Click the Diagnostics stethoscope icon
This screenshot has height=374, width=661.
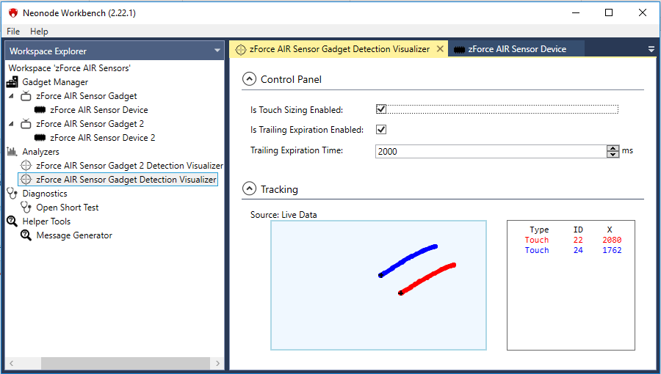point(12,194)
